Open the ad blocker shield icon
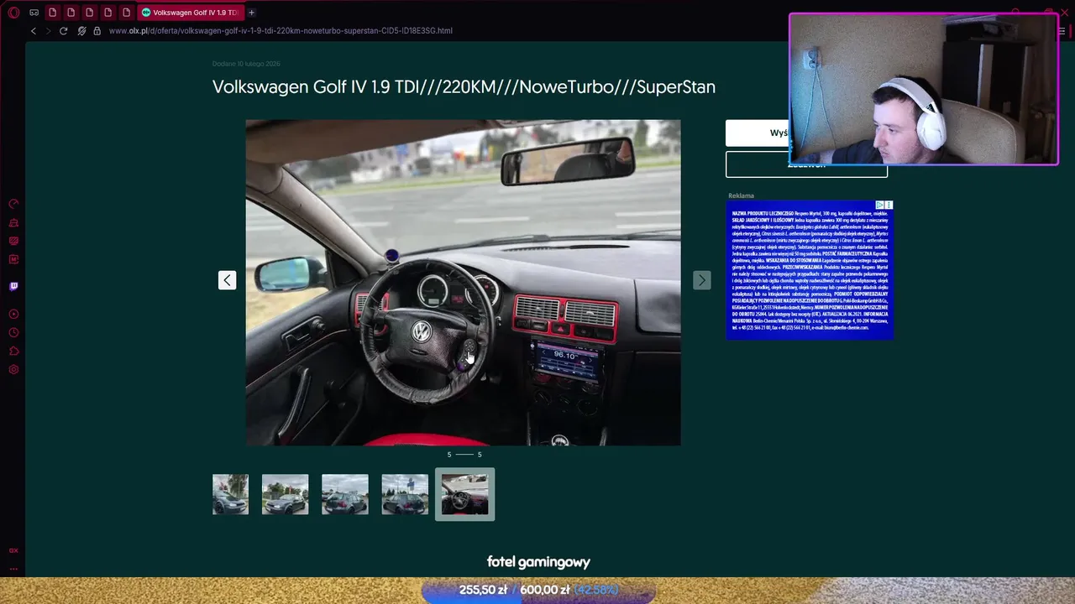1075x604 pixels. pyautogui.click(x=81, y=31)
